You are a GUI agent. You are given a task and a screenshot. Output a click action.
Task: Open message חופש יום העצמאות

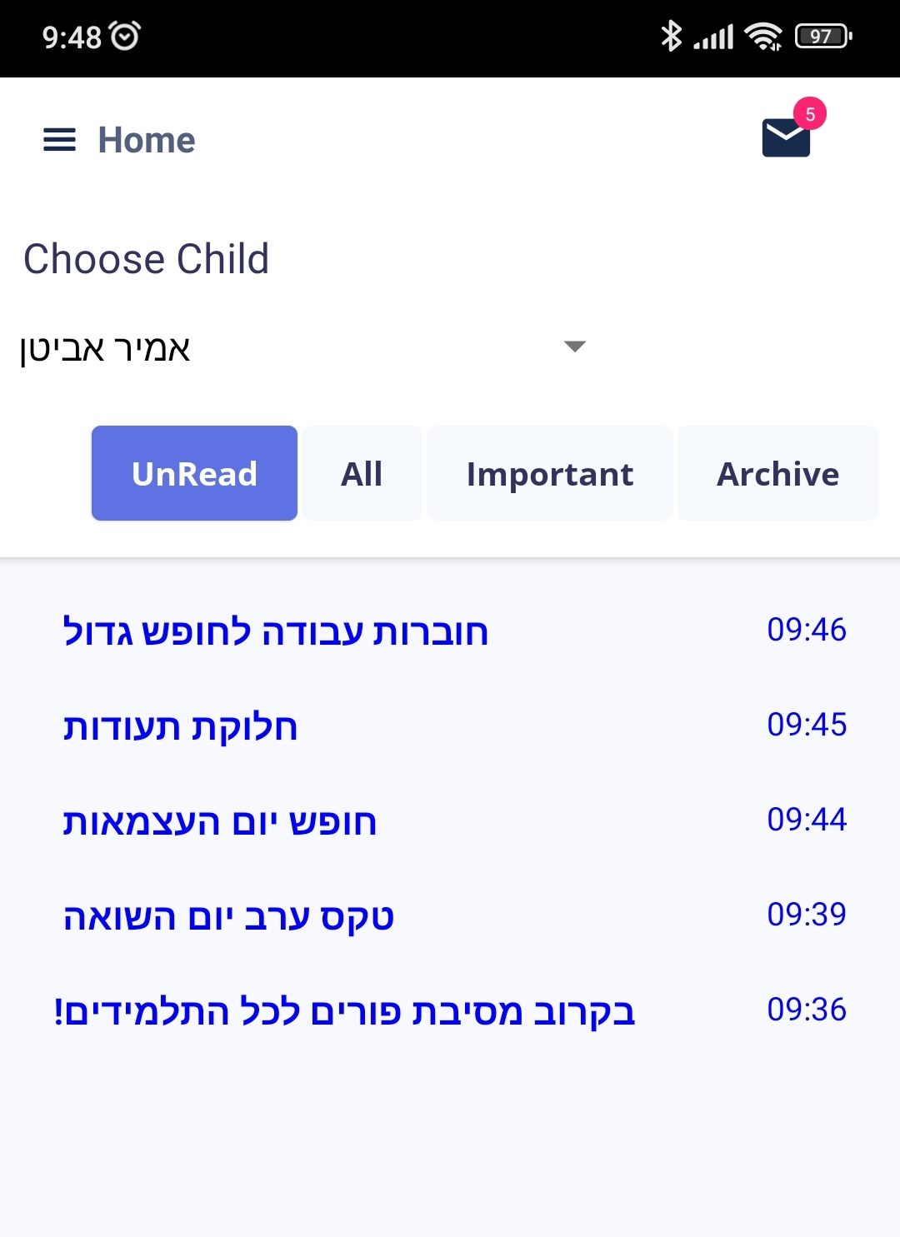point(450,821)
